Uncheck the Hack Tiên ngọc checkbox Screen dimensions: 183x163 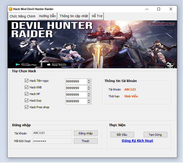[x=26, y=81]
